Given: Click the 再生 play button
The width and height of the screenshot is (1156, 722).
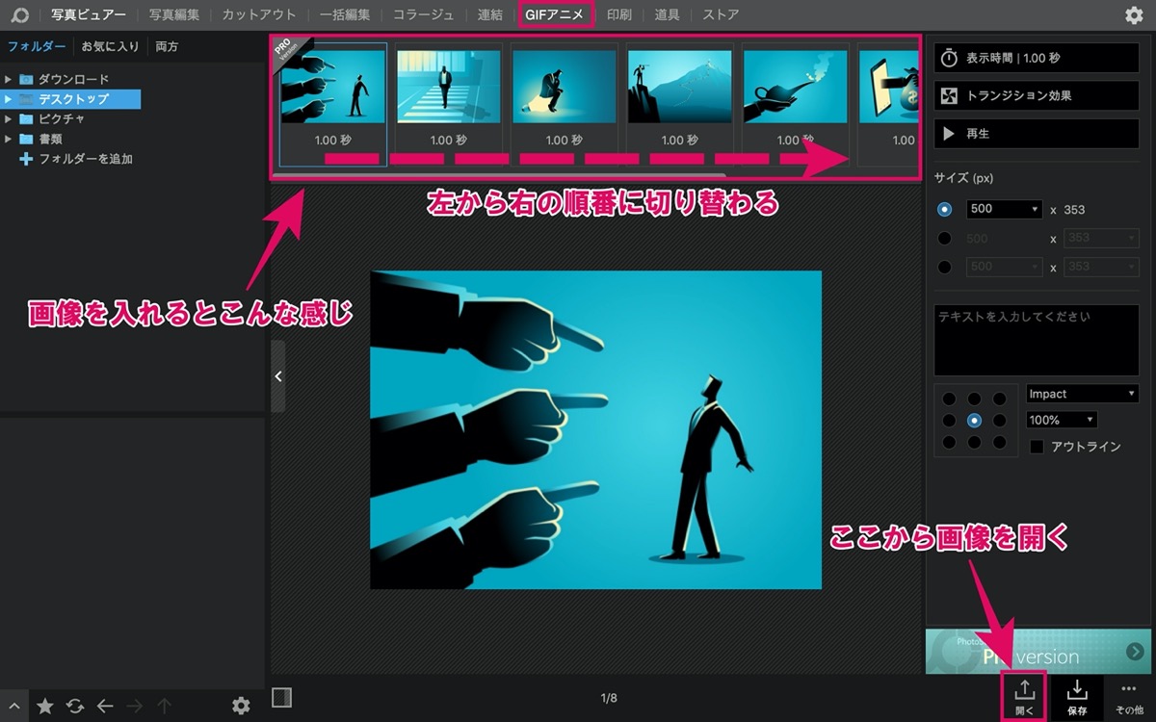Looking at the screenshot, I should (x=1037, y=133).
